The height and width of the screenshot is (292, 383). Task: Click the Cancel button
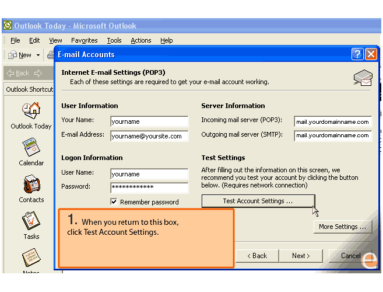coord(350,256)
